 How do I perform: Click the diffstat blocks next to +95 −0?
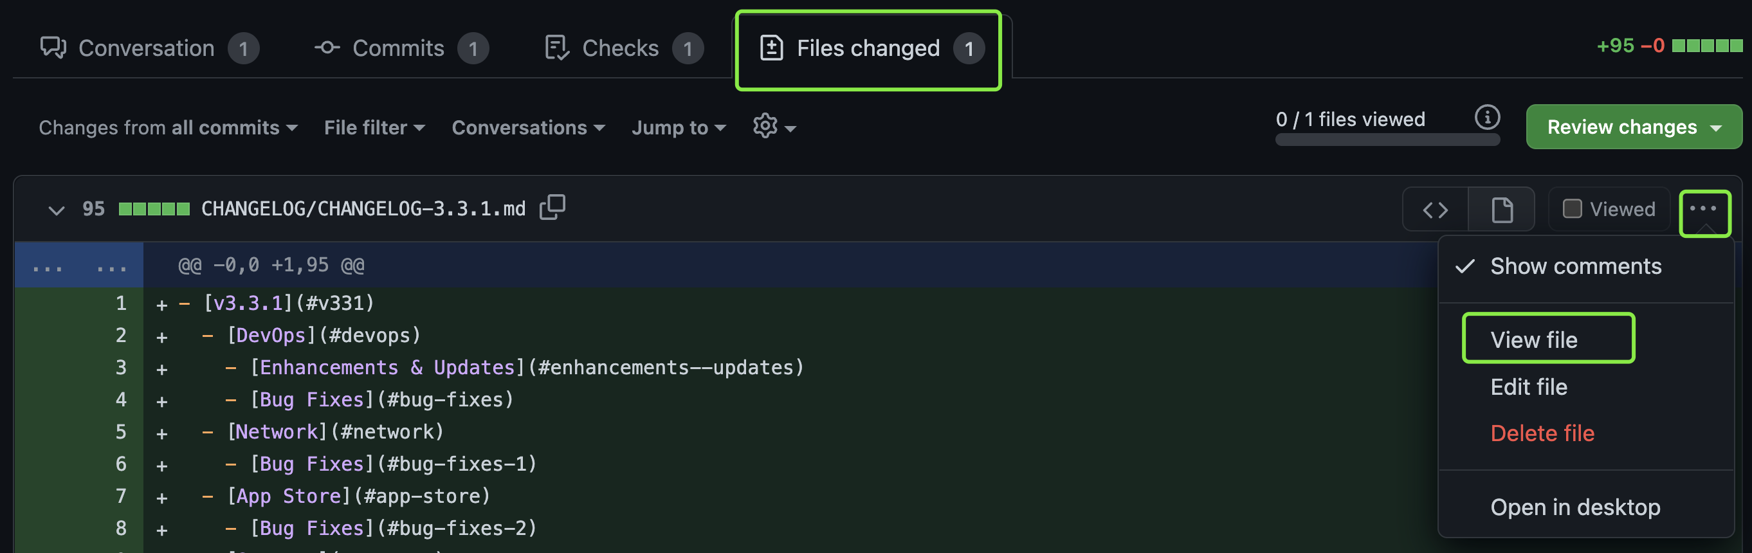[x=1707, y=46]
